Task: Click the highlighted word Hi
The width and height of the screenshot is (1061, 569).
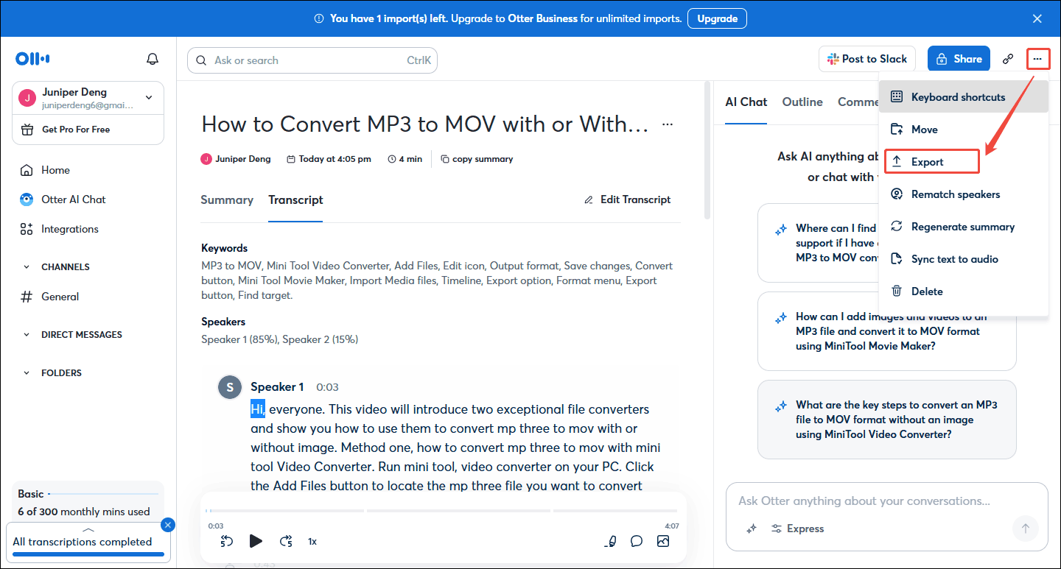Action: (x=258, y=409)
